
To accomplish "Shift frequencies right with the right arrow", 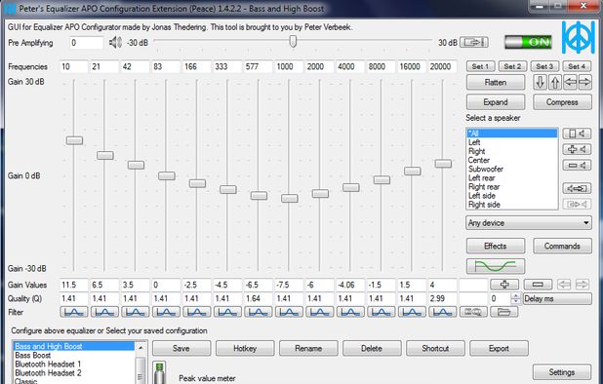I will 584,82.
